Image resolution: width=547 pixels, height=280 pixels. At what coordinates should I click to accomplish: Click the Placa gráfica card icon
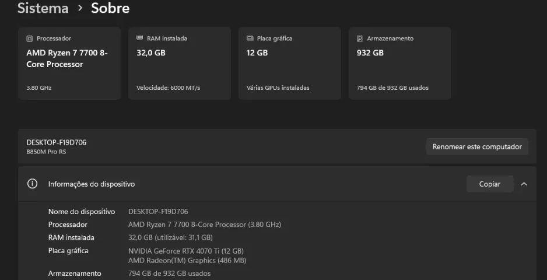250,38
